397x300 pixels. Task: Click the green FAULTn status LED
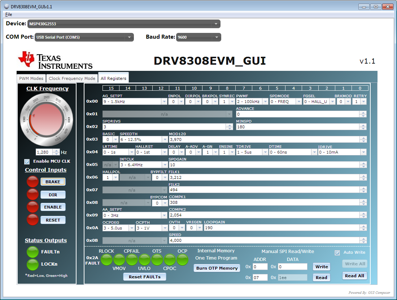click(32, 252)
